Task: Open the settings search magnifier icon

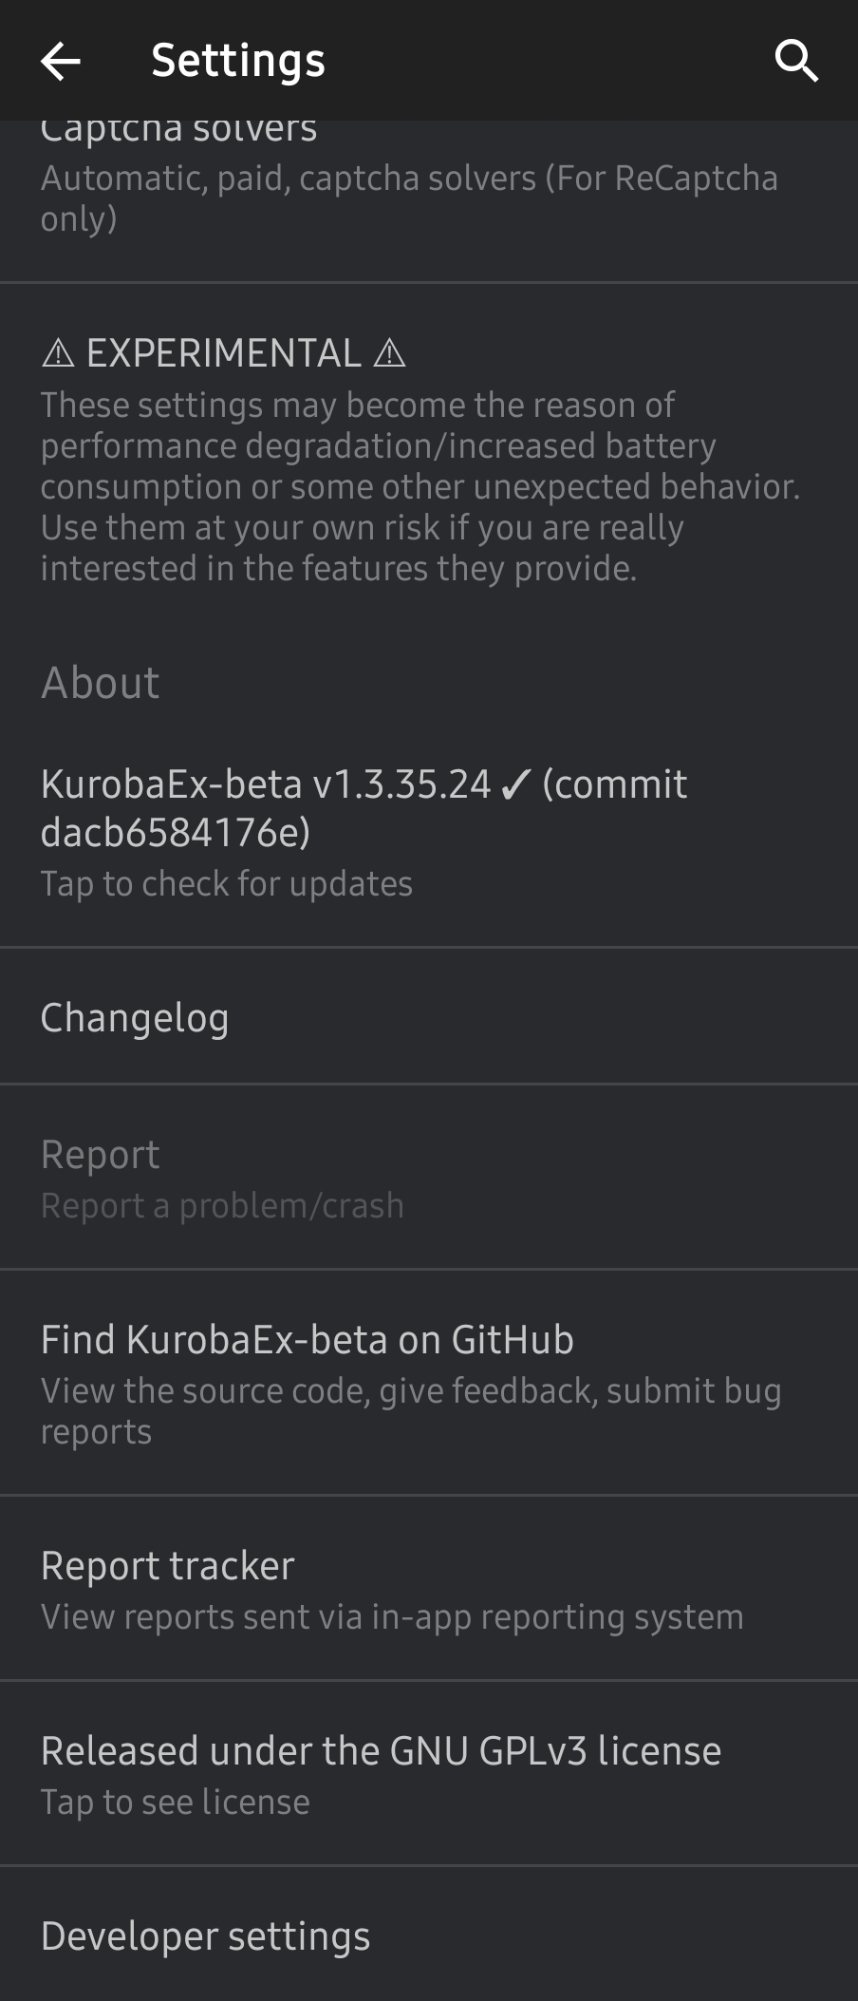Action: click(795, 61)
